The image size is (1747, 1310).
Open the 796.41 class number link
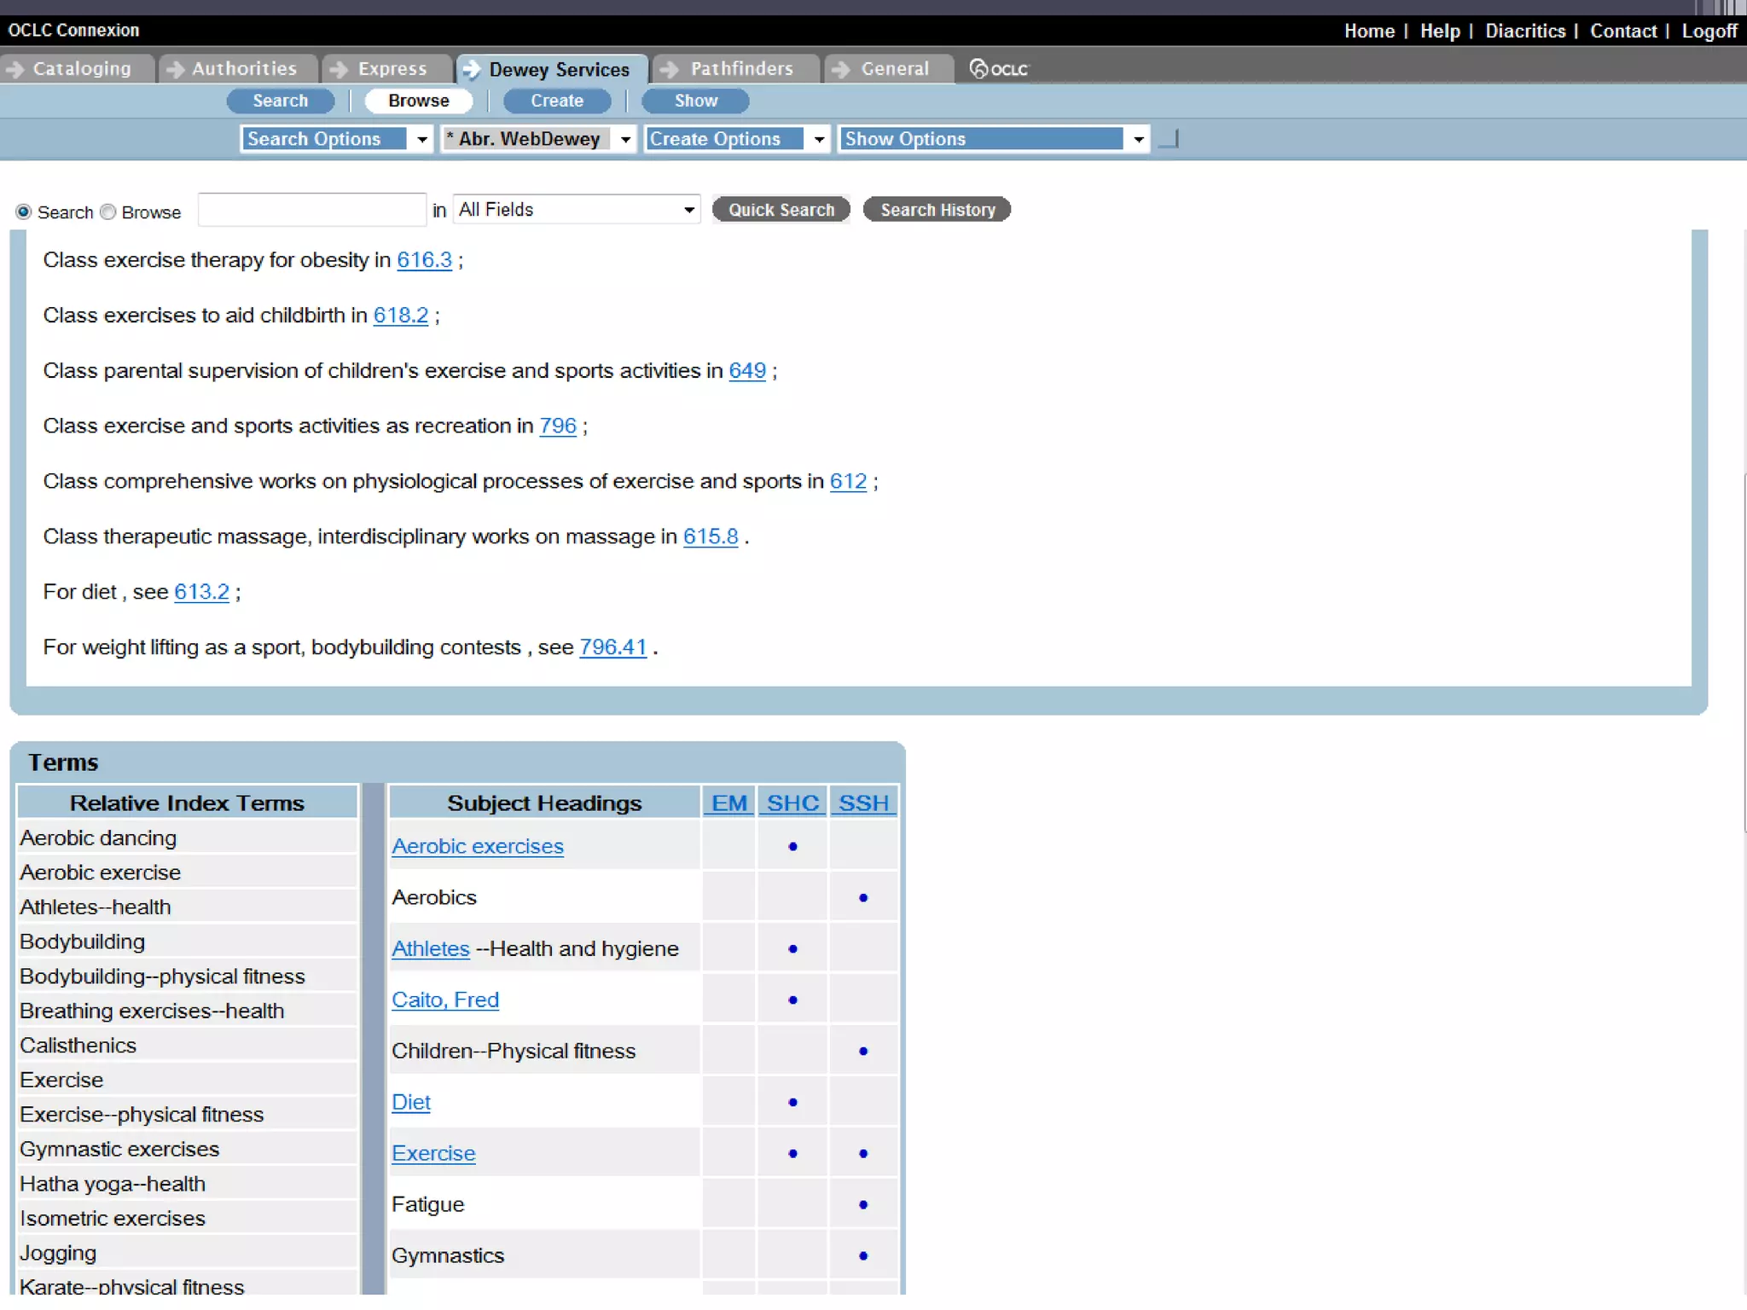coord(612,647)
